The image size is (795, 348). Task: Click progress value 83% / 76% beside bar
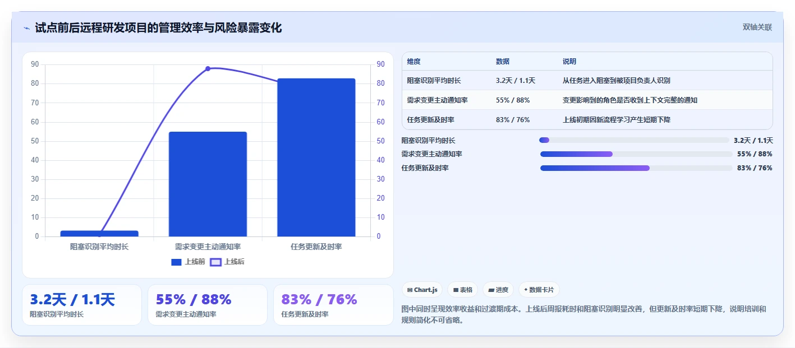[755, 168]
